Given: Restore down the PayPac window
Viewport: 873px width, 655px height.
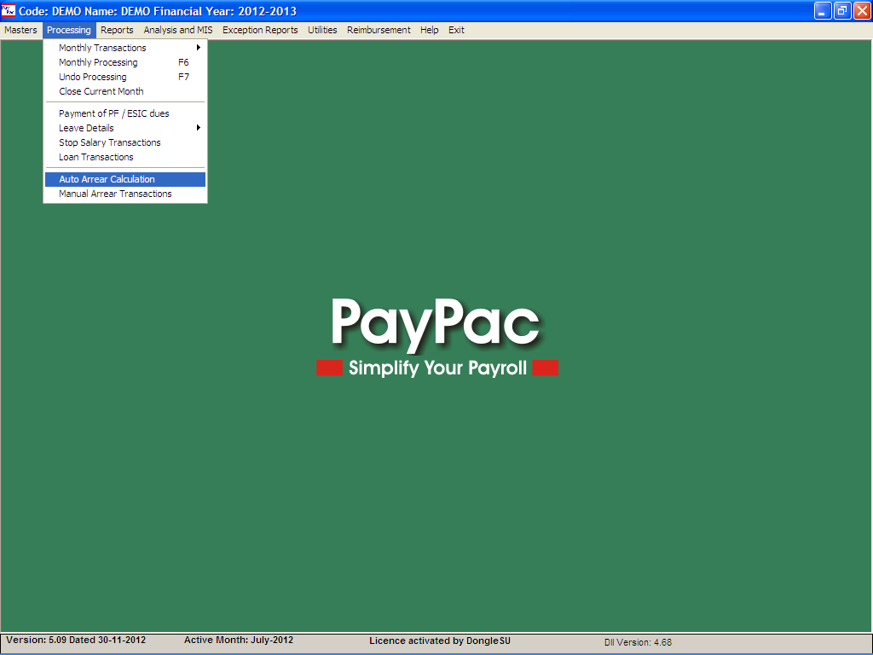Looking at the screenshot, I should pyautogui.click(x=842, y=10).
